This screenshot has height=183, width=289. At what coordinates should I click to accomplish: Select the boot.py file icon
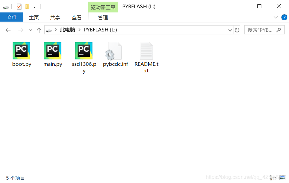click(x=21, y=51)
